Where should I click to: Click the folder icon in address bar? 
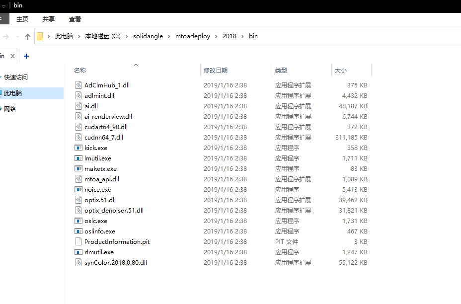40,36
